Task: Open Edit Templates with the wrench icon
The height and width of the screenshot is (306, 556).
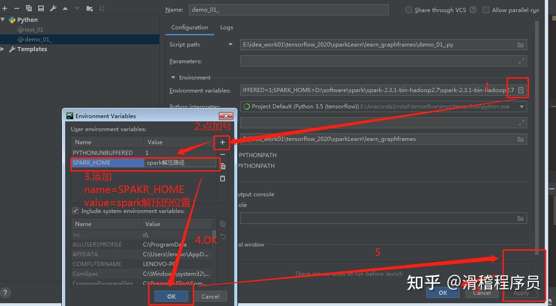Action: 53,8
